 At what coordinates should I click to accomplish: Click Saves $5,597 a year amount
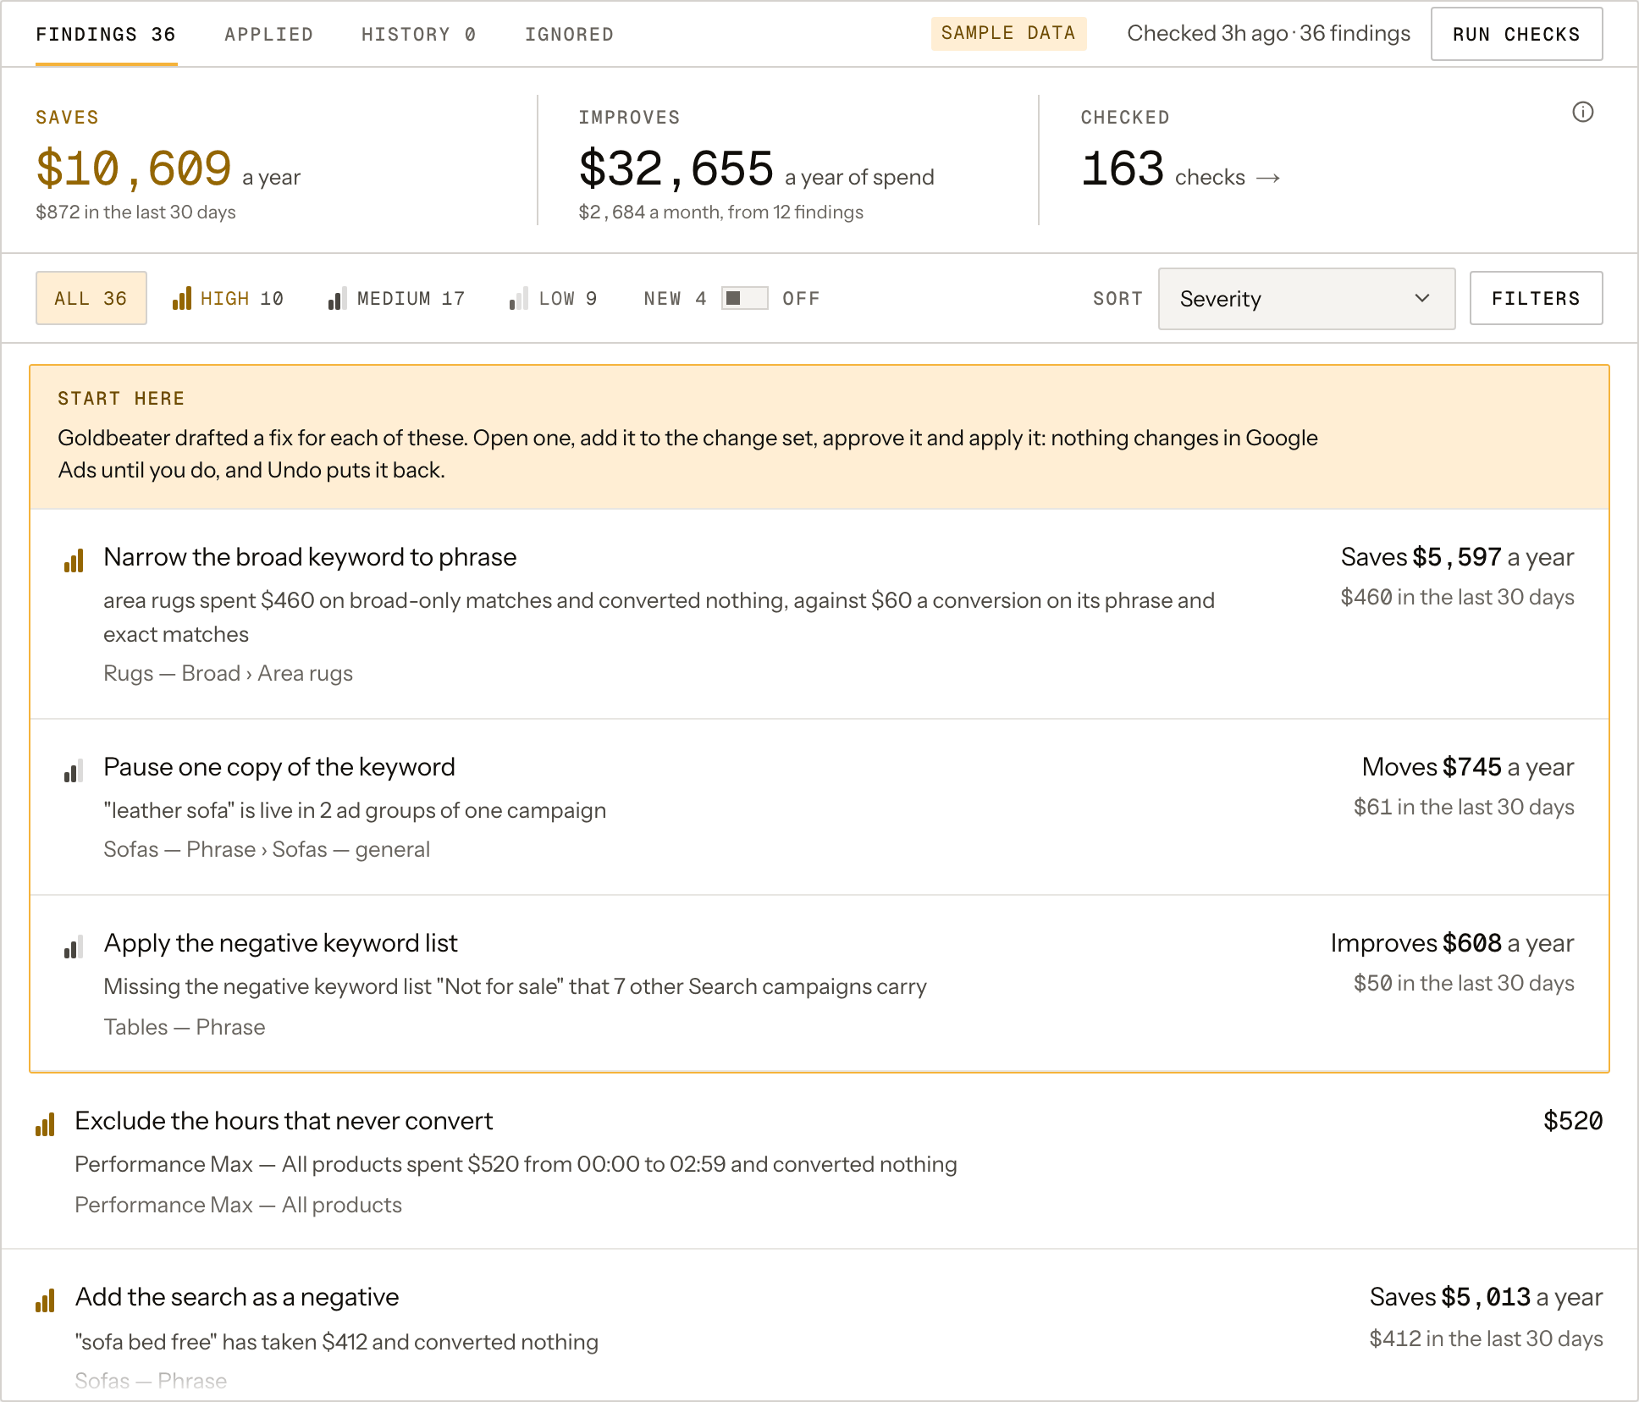(x=1457, y=557)
